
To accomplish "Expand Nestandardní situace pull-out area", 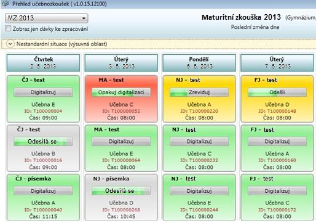I will 10,44.
